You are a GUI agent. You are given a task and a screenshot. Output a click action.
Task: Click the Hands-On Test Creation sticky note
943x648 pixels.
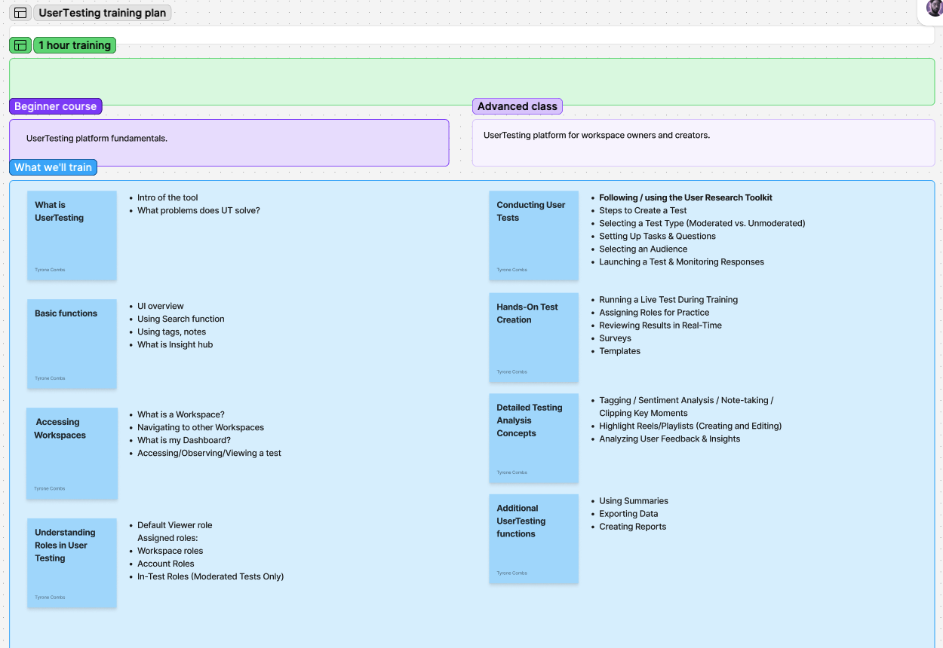[x=534, y=338]
